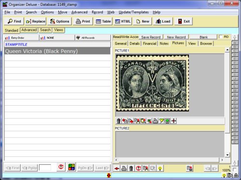The width and height of the screenshot is (241, 180).
Task: Click the horizontal scrollbar right arrow
Action: (222, 160)
